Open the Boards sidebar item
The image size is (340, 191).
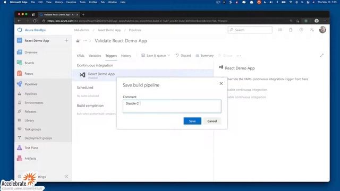pos(29,63)
